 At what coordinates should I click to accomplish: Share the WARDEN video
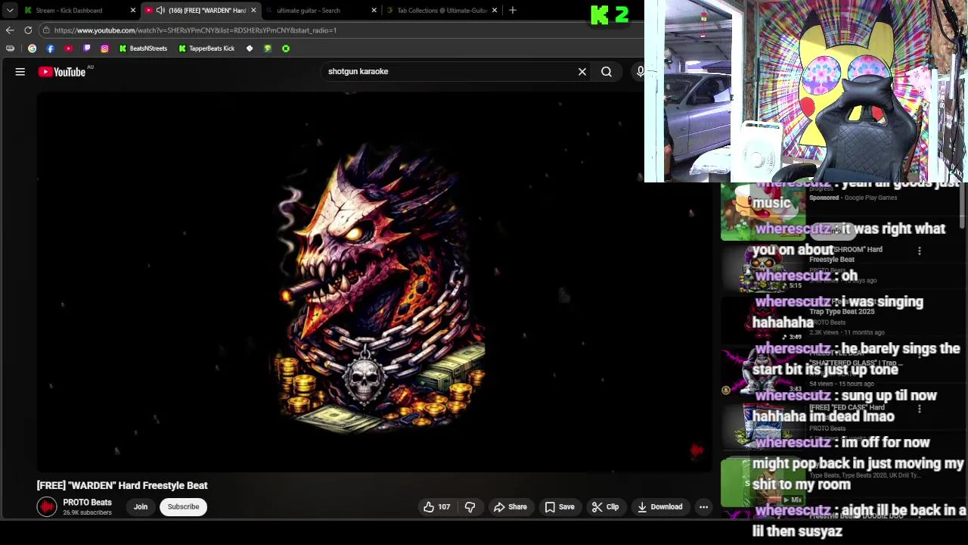pos(510,507)
